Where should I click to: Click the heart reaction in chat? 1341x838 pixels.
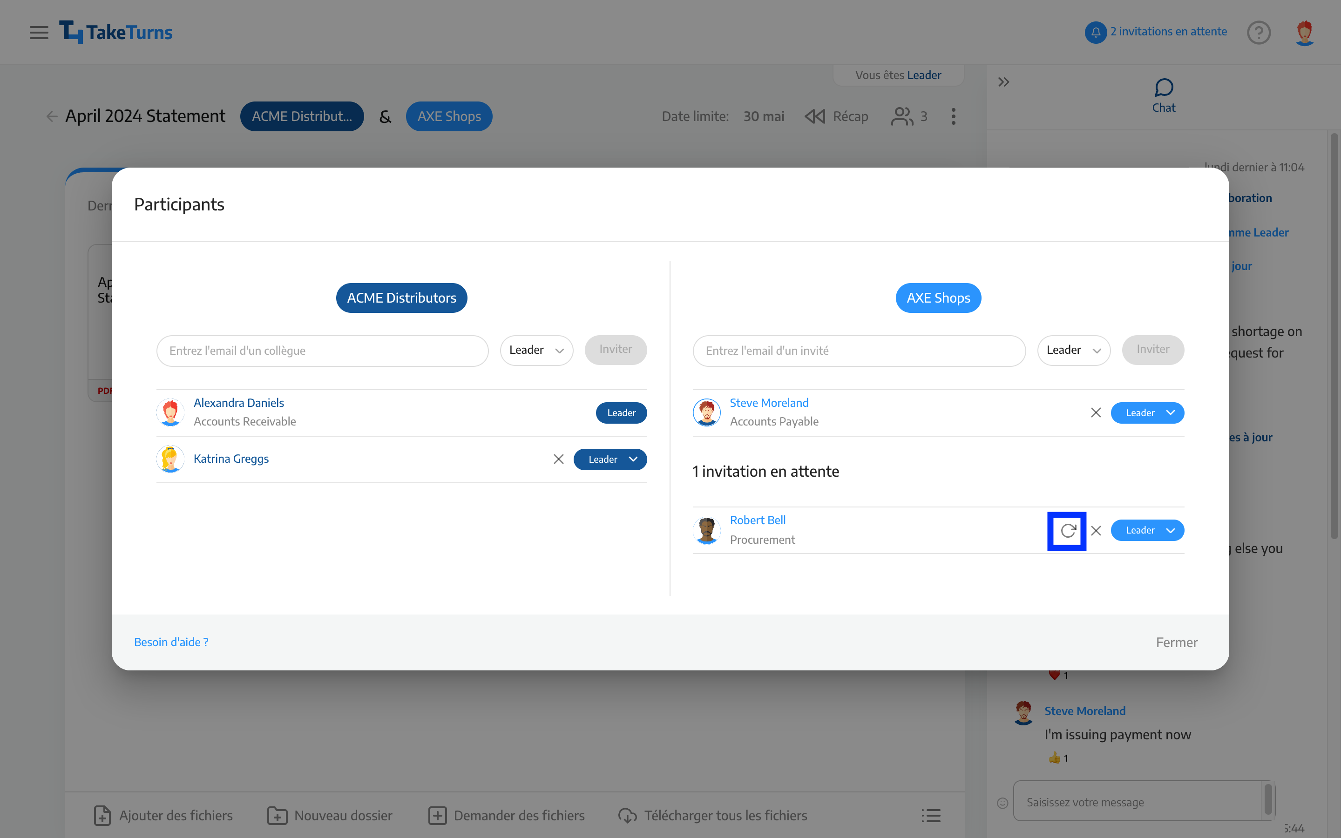click(1058, 675)
